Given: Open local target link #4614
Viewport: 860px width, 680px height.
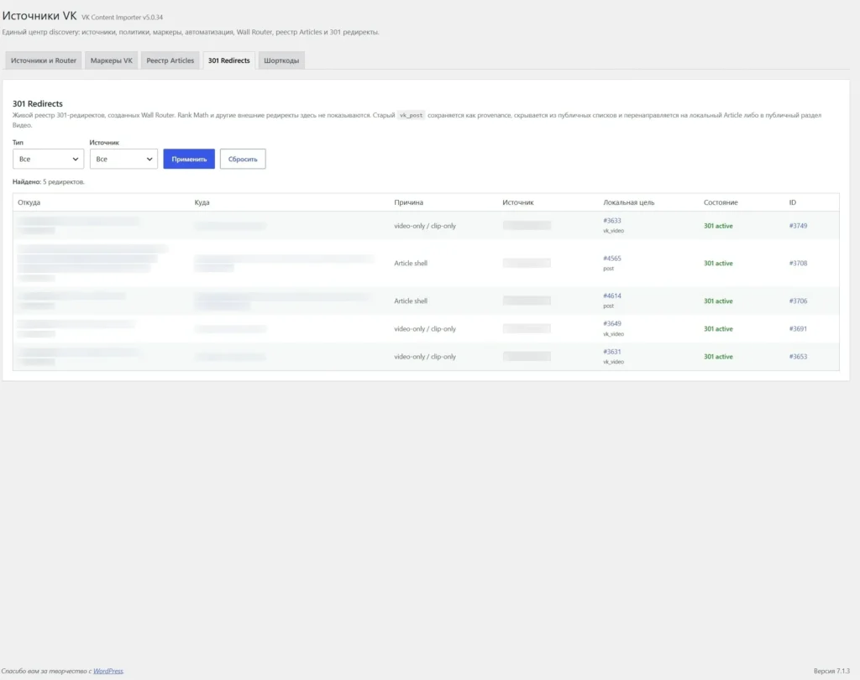Looking at the screenshot, I should [x=612, y=296].
